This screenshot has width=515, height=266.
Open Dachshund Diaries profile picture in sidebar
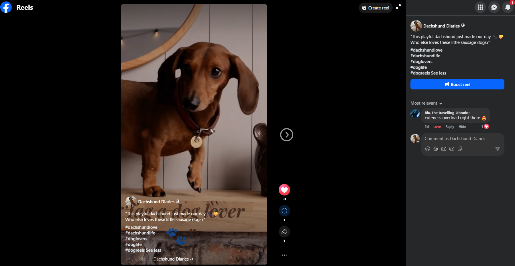coord(416,26)
